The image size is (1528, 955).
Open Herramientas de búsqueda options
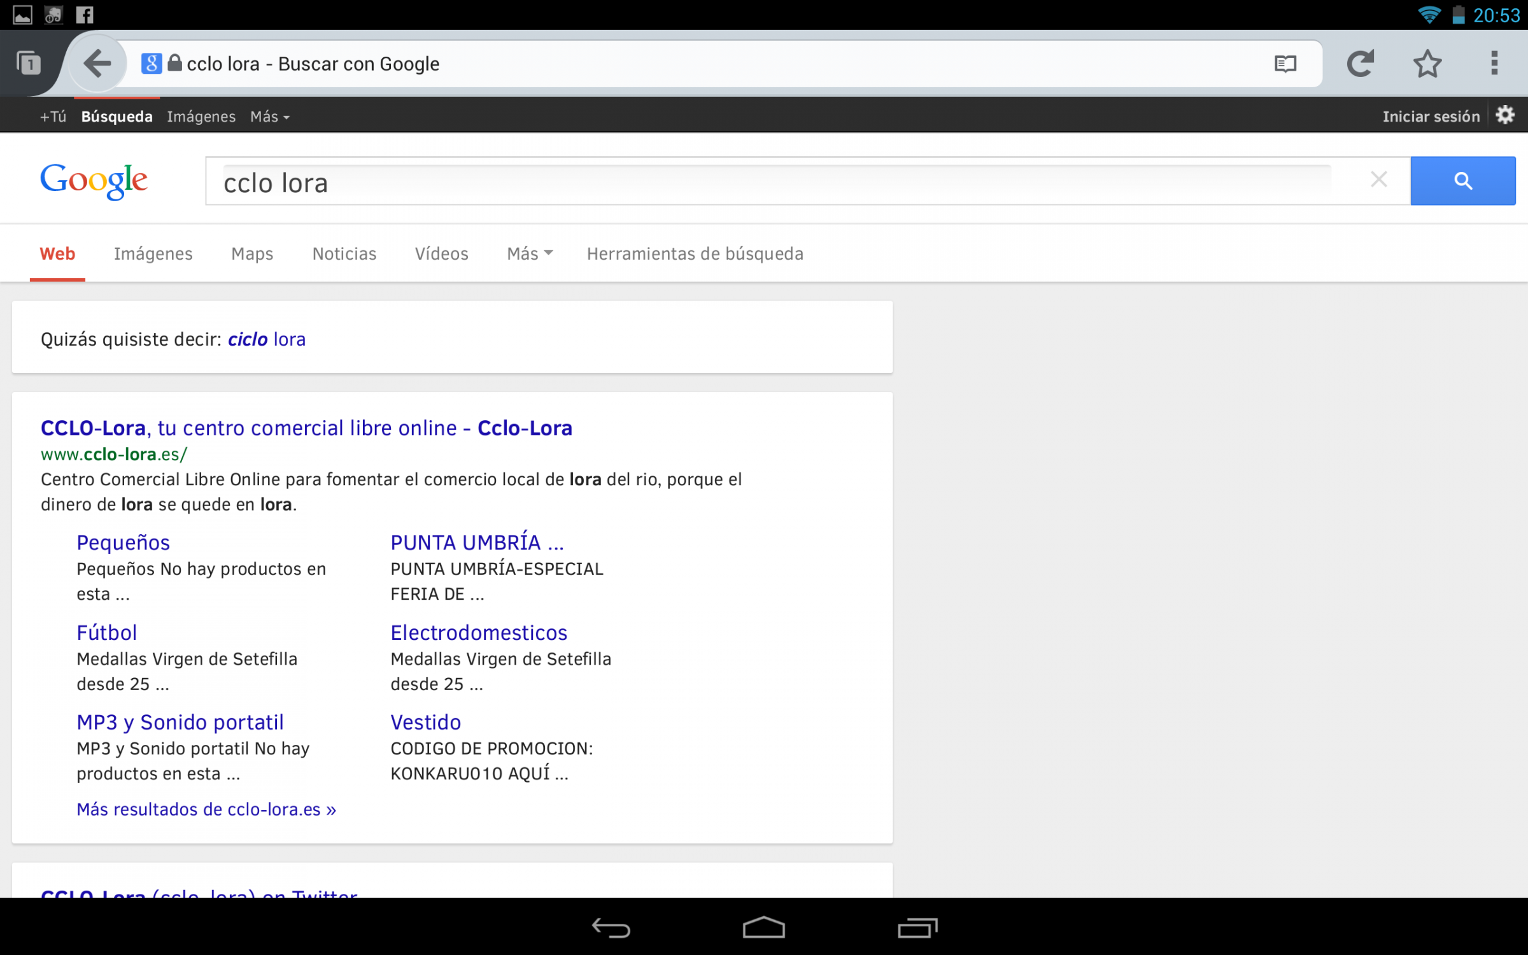(x=695, y=253)
